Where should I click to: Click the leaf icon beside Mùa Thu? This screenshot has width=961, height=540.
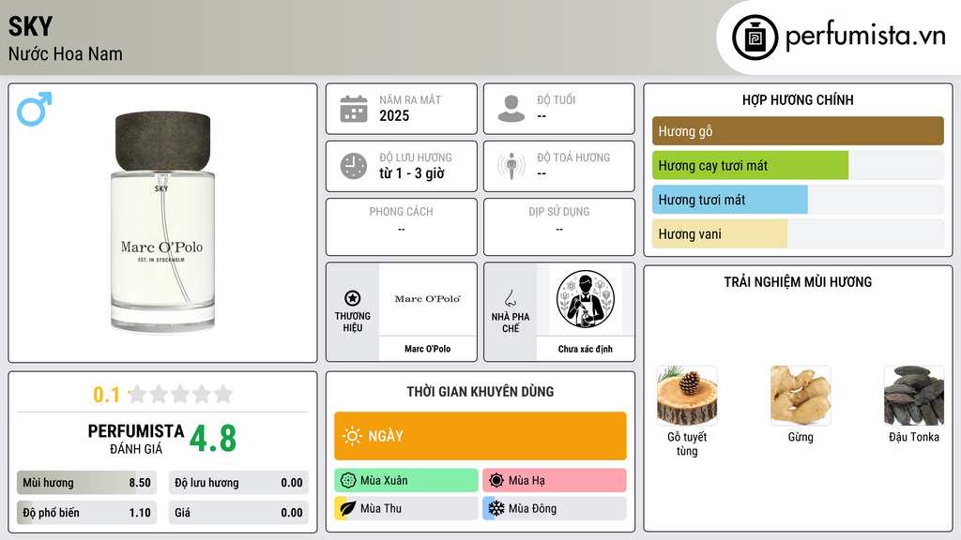[348, 508]
